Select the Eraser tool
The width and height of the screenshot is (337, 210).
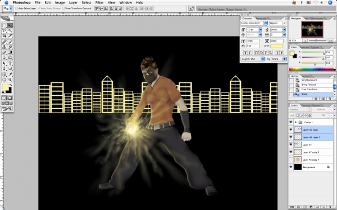pyautogui.click(x=4, y=52)
